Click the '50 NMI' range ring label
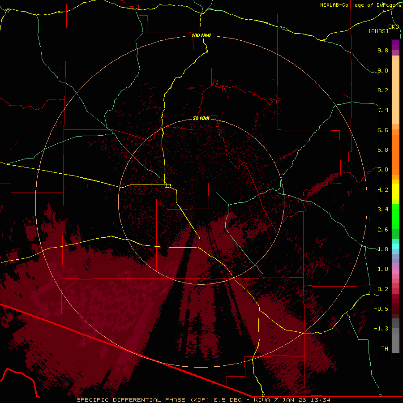Screen dimensions: 403x403 pyautogui.click(x=201, y=118)
